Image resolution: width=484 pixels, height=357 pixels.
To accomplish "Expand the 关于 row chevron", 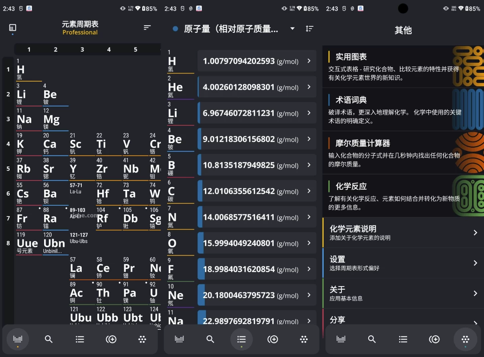I will point(475,293).
